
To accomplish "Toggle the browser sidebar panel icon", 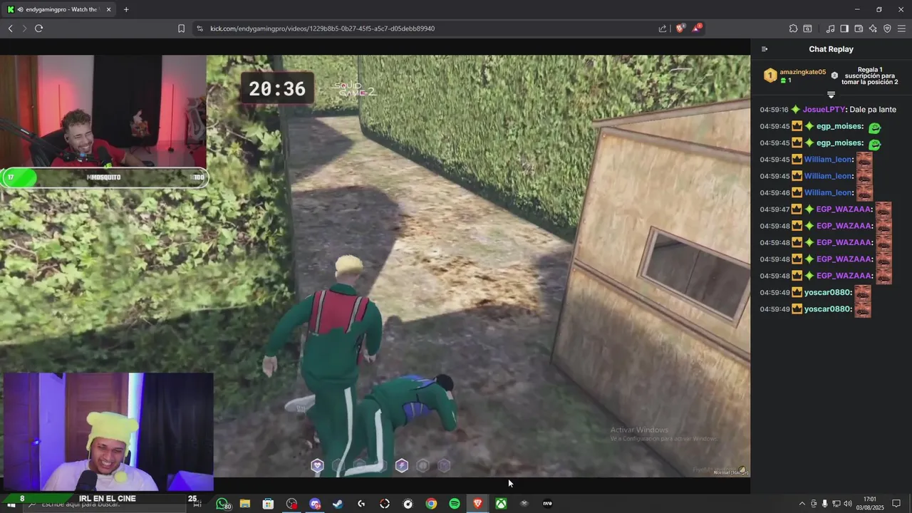I will [844, 28].
